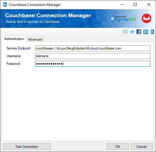Screen dimensions: 156x152
Task: Close the Connection Manager window
Action: 149,4
